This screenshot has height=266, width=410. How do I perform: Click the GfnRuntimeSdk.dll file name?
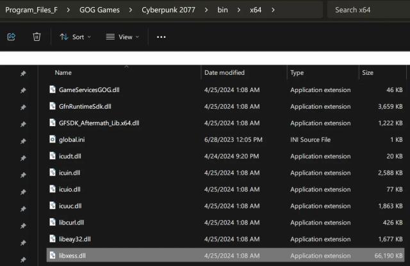point(85,107)
